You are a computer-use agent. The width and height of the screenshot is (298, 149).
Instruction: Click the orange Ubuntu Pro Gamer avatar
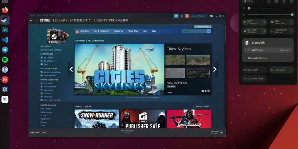pyautogui.click(x=187, y=16)
